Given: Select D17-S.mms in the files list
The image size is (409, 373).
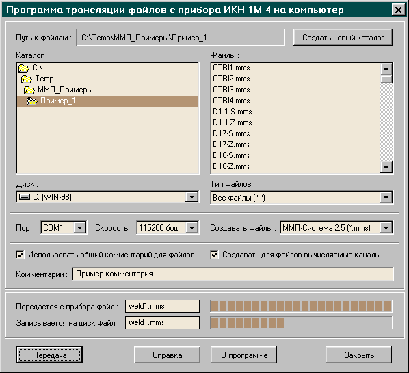Looking at the screenshot, I should (x=231, y=133).
